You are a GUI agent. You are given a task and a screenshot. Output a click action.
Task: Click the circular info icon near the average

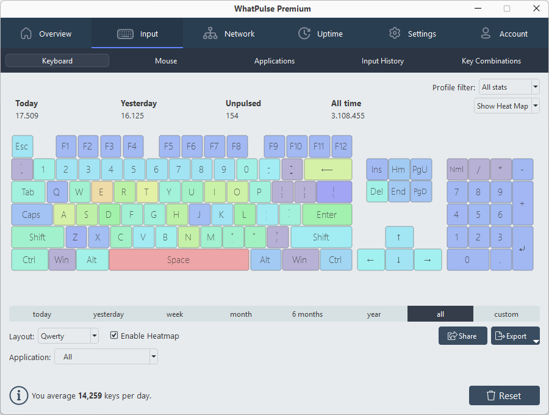click(18, 395)
